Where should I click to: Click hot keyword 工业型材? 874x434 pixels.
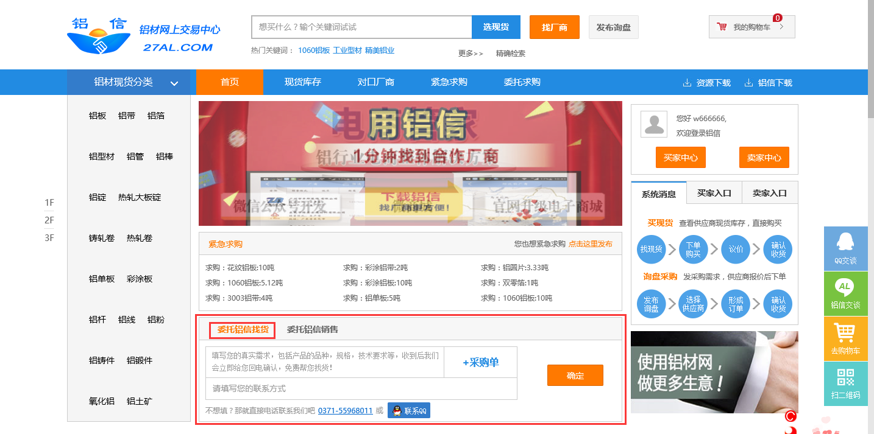(347, 51)
